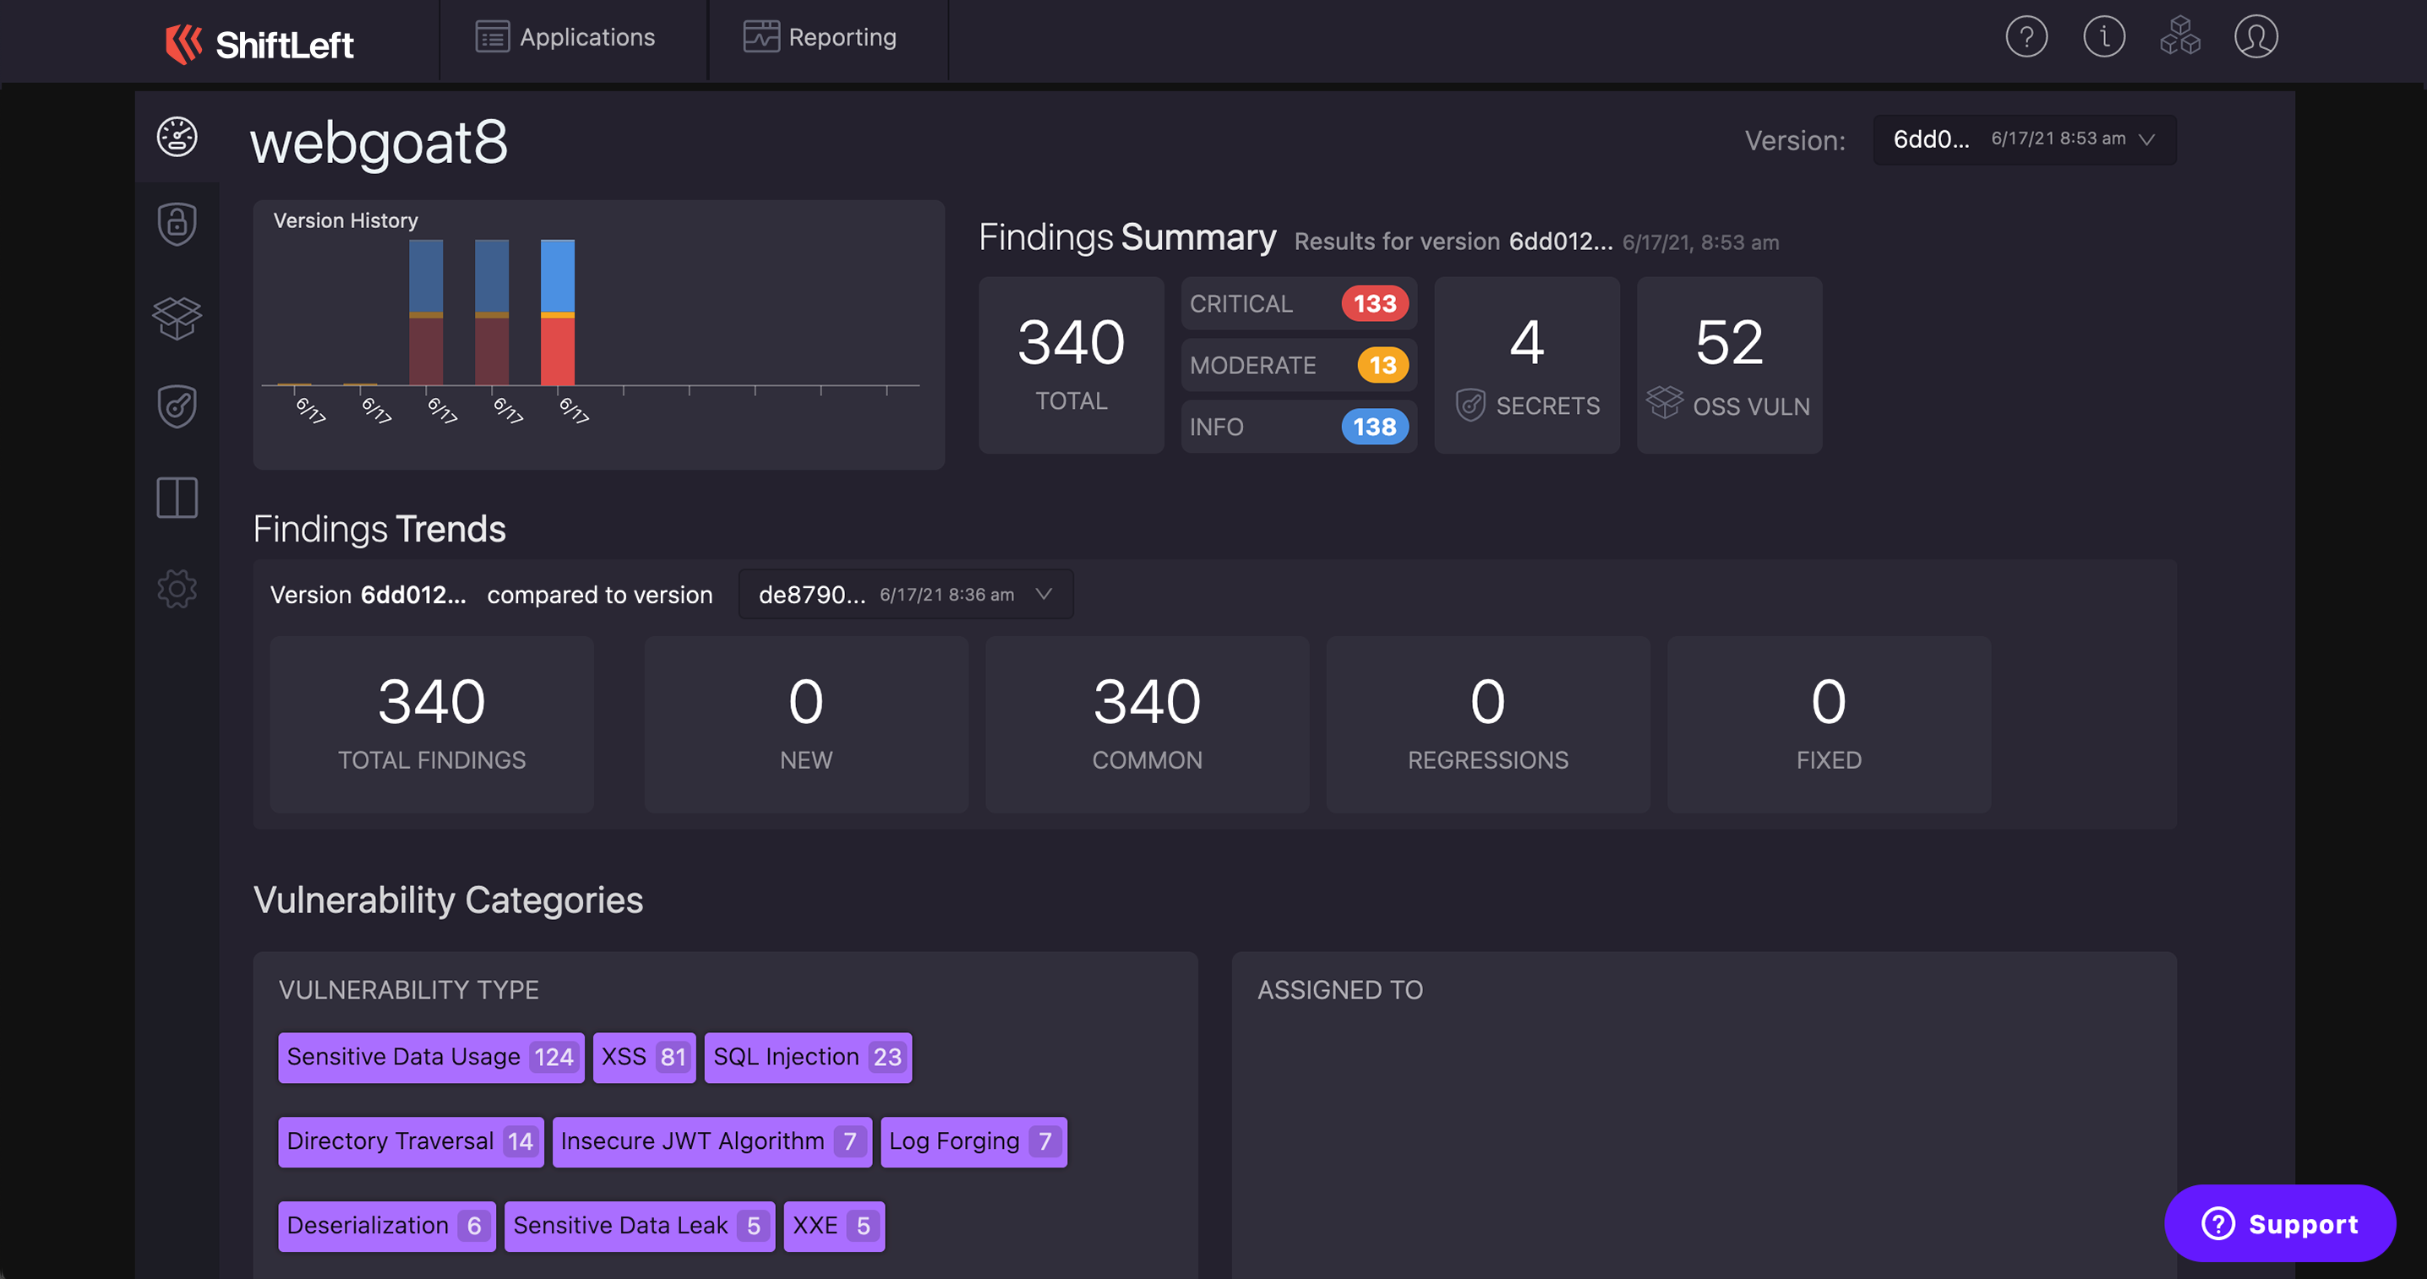Expand the Version 6dd0 dropdown

point(2024,139)
